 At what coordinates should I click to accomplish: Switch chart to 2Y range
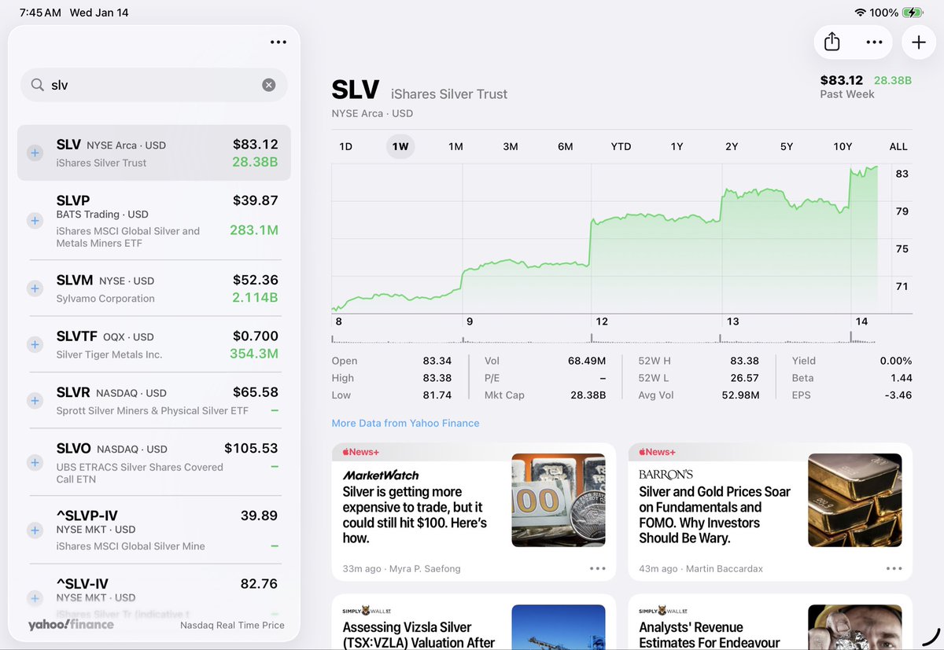tap(732, 146)
